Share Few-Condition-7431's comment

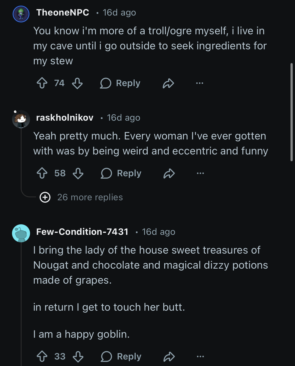tap(169, 356)
